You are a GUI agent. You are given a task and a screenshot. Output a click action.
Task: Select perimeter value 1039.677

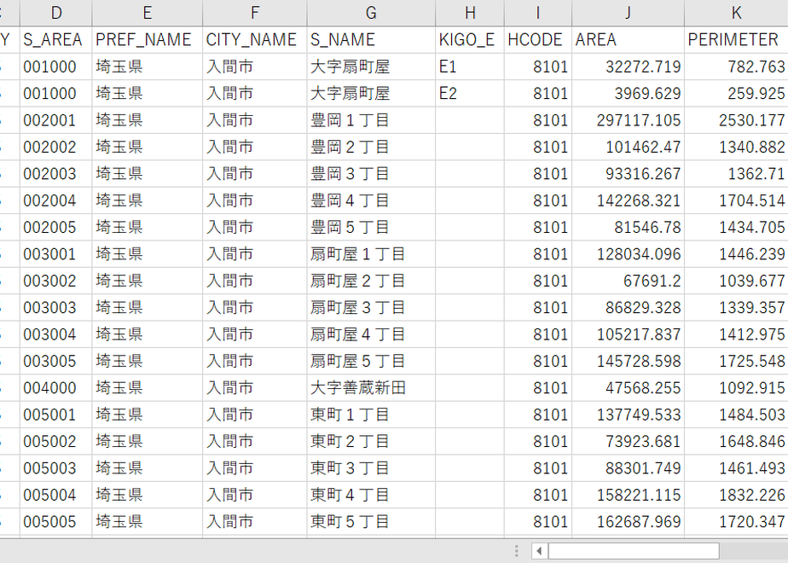tap(736, 281)
